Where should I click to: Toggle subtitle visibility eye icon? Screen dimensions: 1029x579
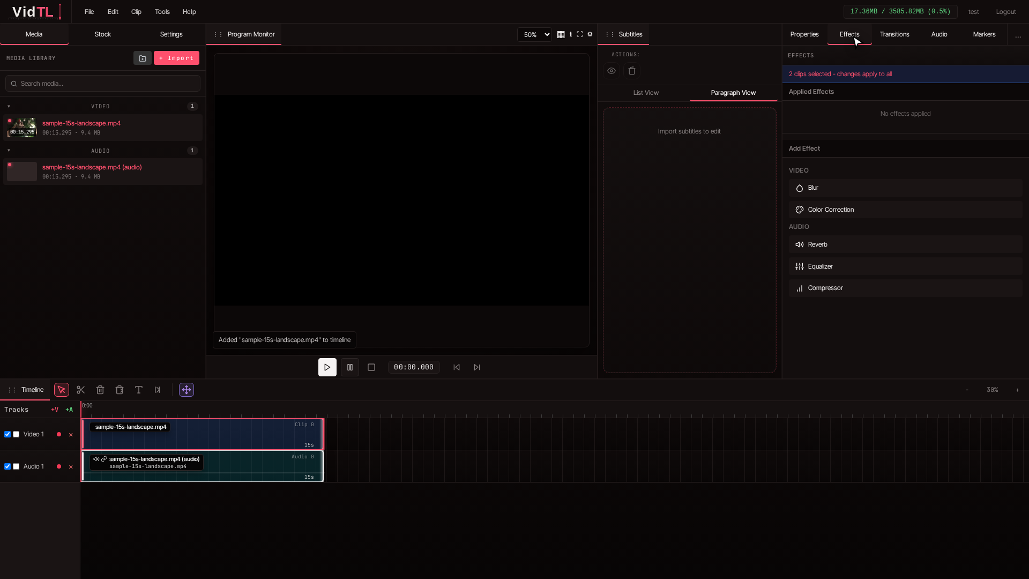pos(612,71)
